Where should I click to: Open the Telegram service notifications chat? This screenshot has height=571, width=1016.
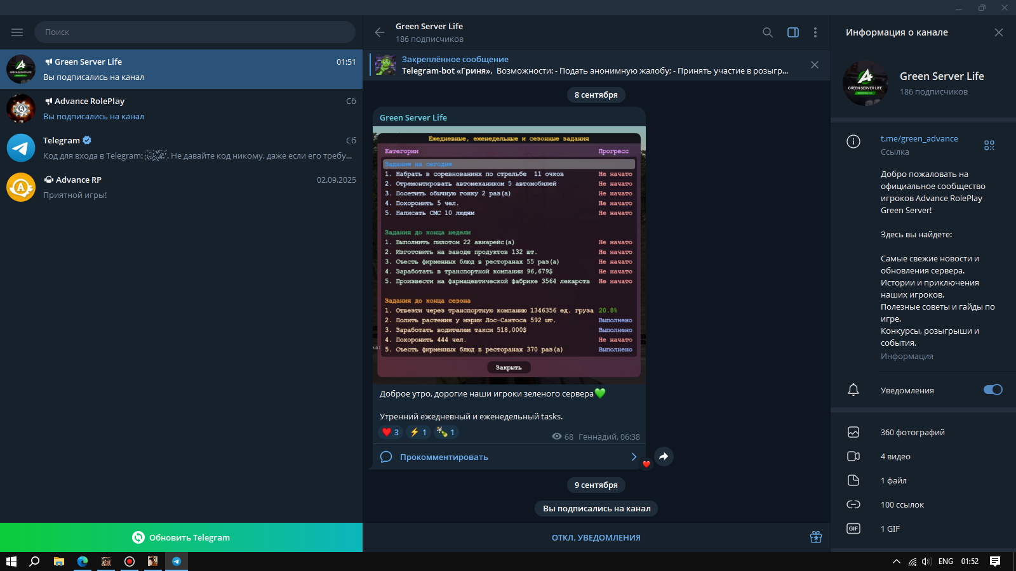click(x=181, y=148)
